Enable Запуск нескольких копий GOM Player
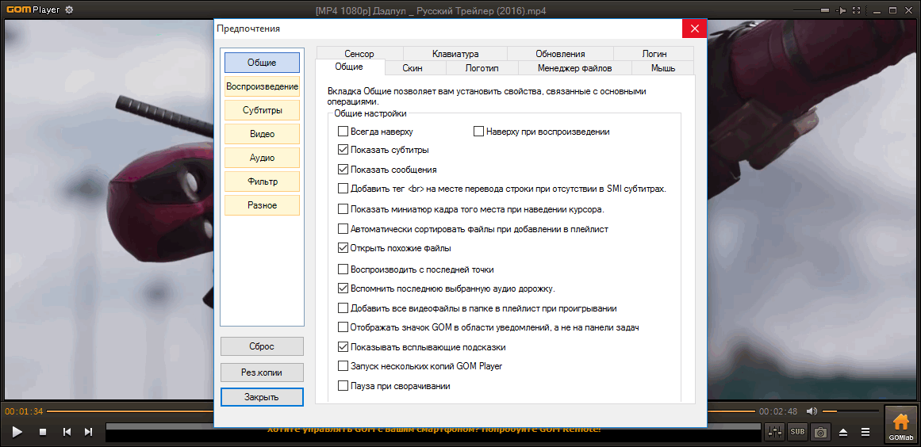The image size is (921, 447). pos(343,366)
